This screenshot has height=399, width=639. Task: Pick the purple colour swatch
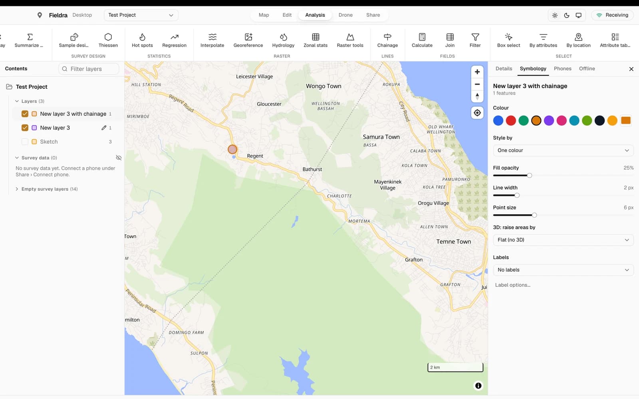[x=549, y=120]
